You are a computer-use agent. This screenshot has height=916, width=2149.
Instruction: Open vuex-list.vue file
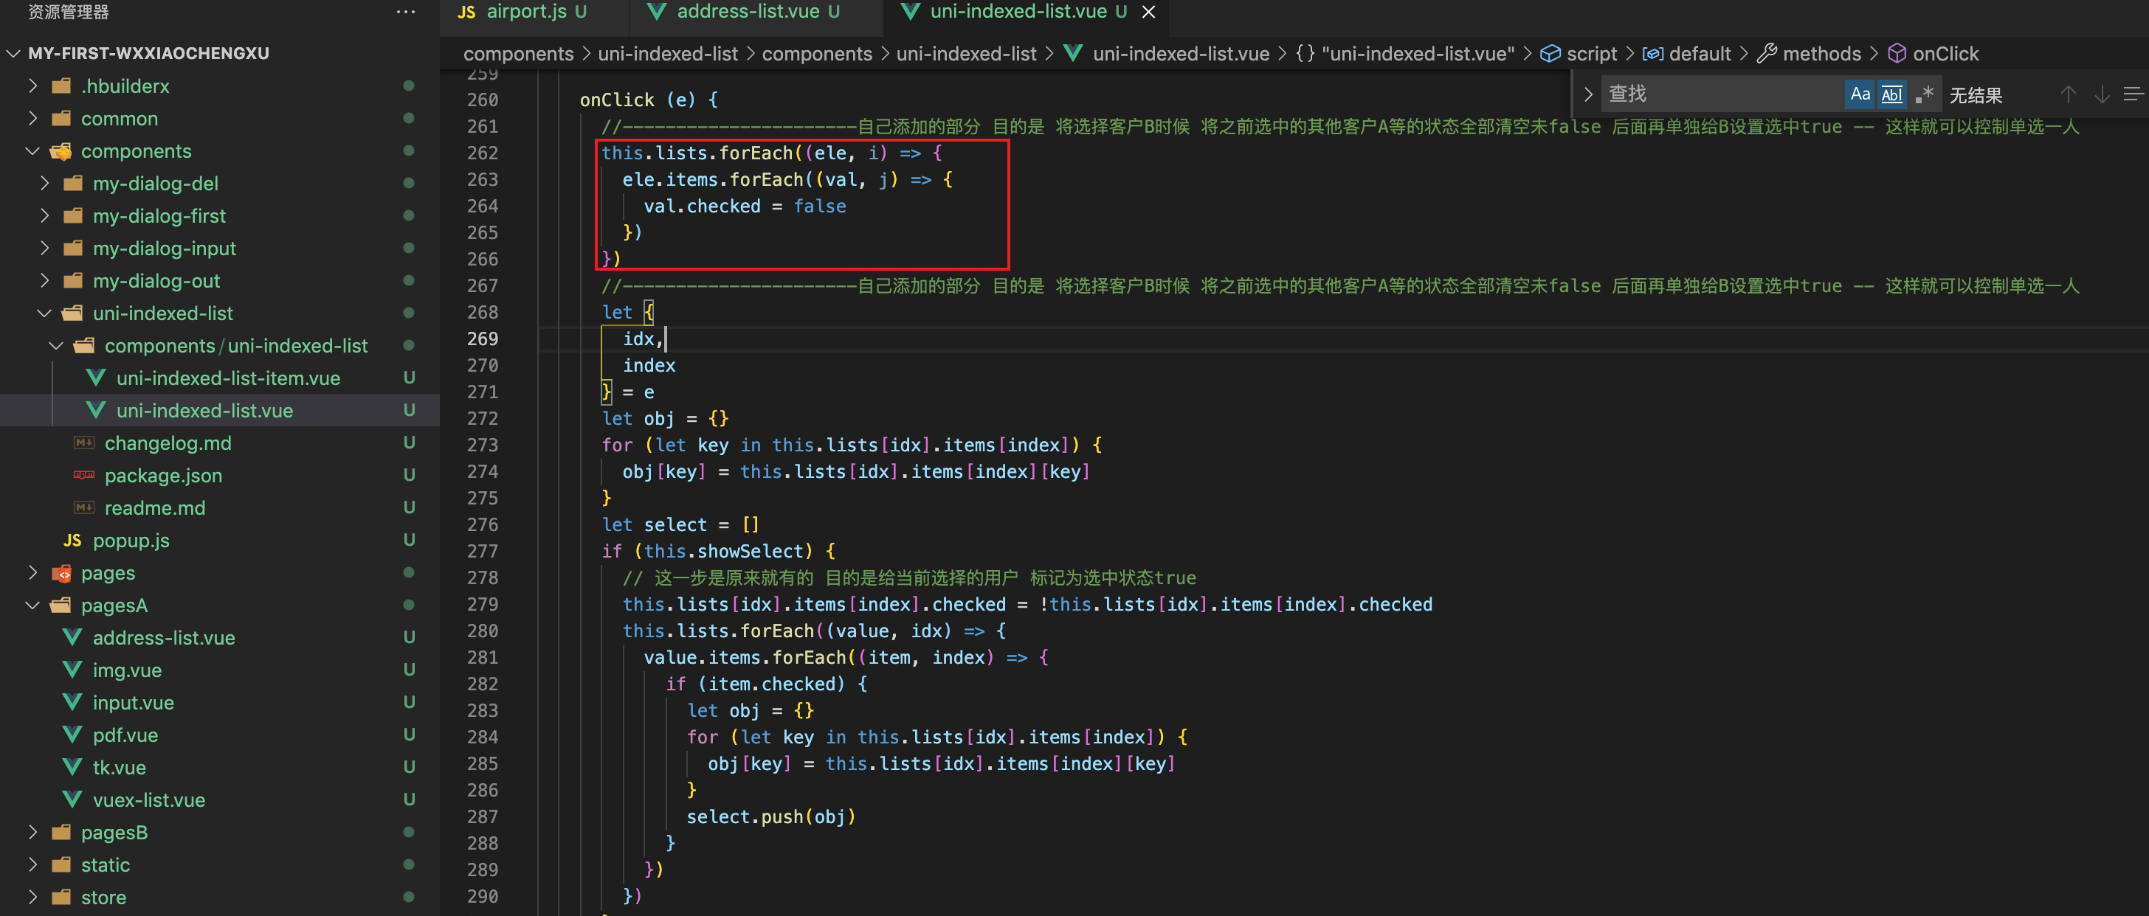pyautogui.click(x=148, y=801)
